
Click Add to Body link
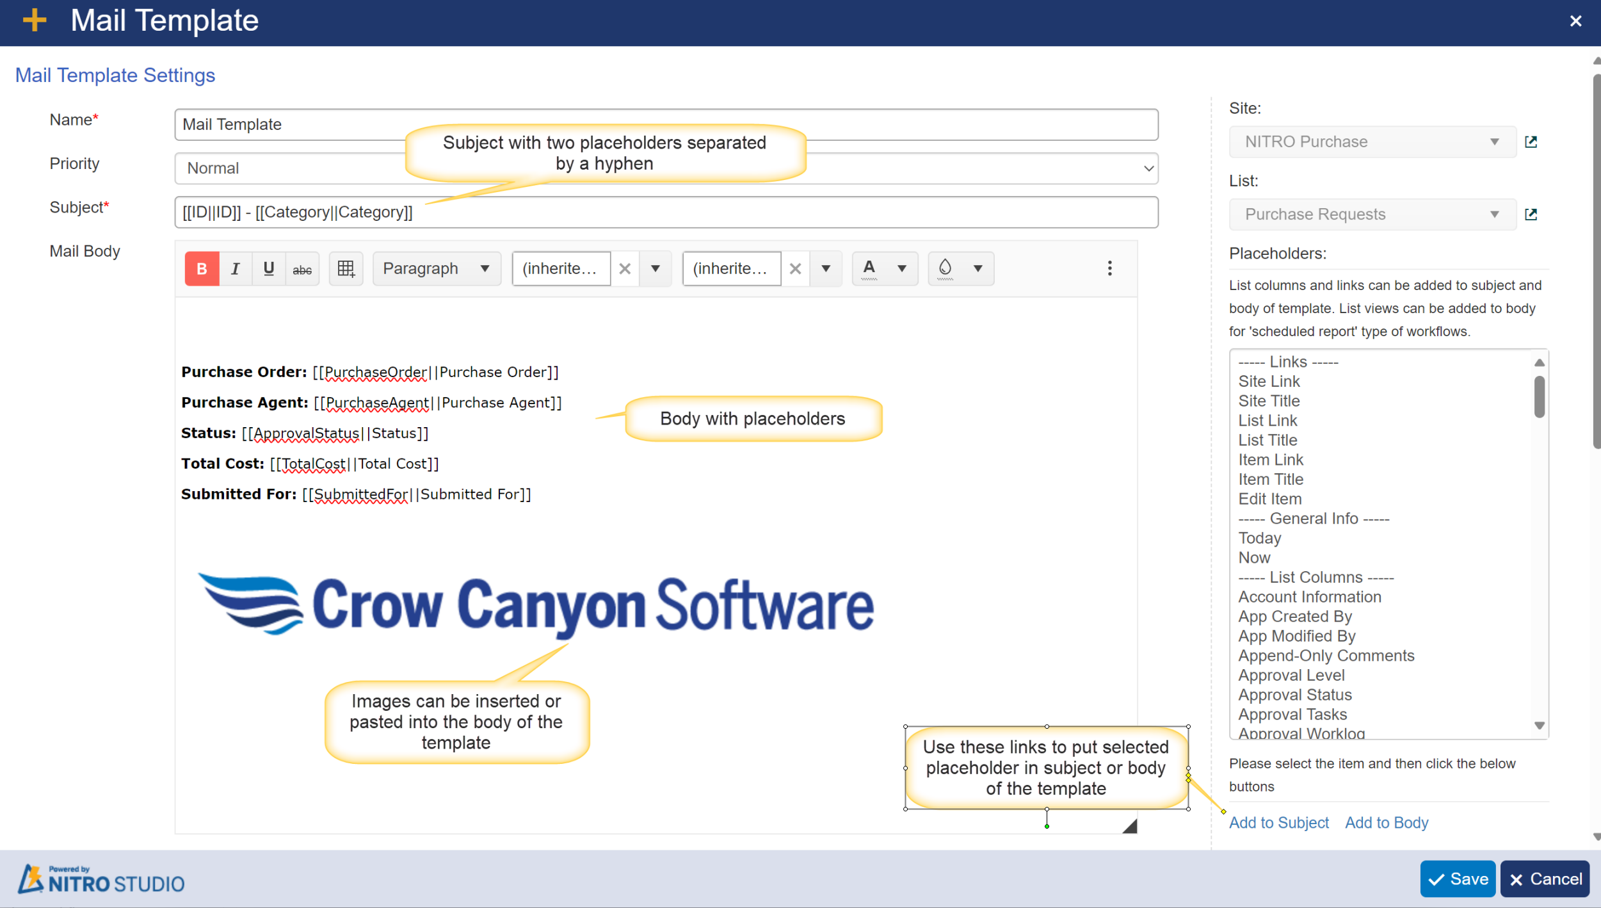(1387, 822)
